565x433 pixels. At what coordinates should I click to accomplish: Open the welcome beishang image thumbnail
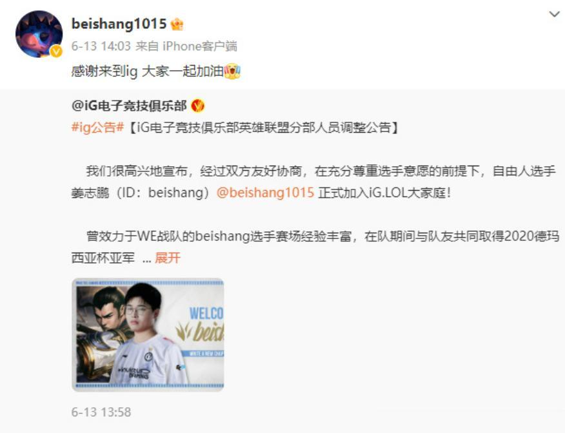coord(148,335)
